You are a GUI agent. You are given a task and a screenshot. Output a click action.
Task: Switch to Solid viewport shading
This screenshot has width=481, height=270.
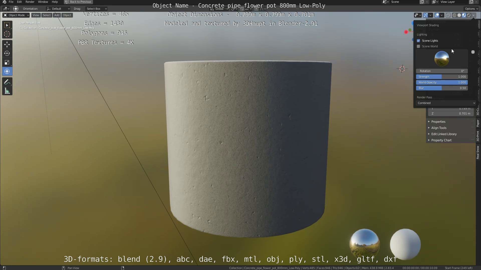point(459,15)
